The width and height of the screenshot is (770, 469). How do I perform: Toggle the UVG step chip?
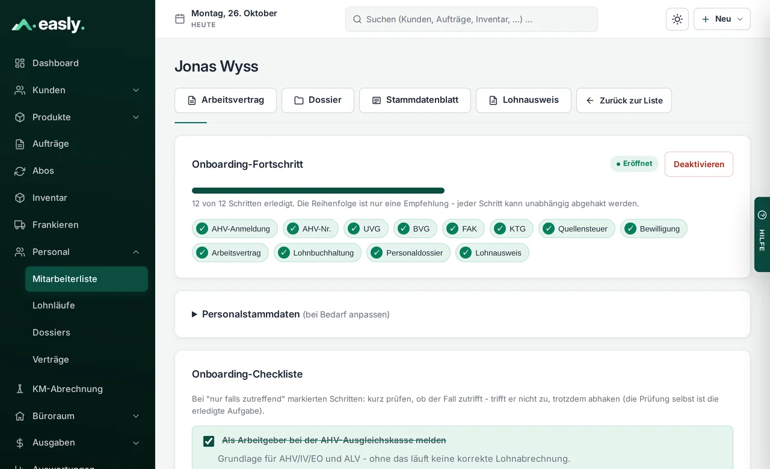point(366,228)
